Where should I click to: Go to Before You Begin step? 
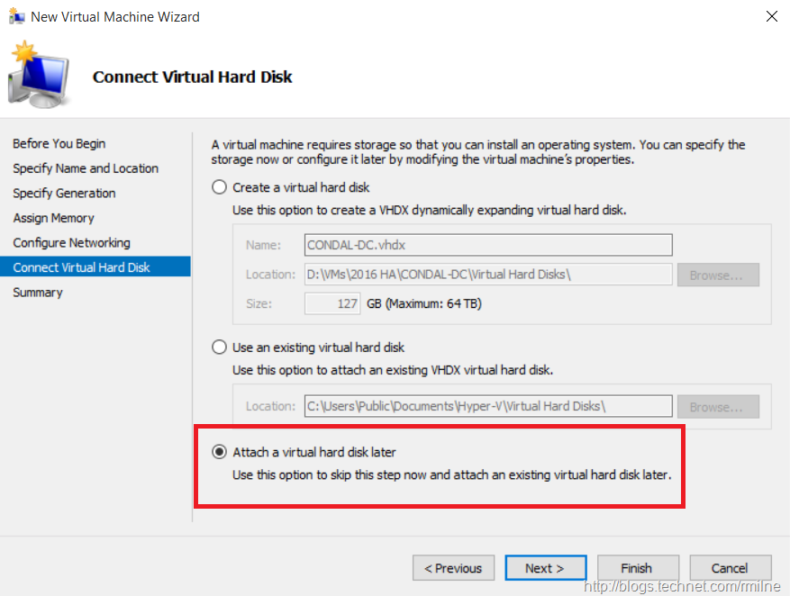(59, 143)
